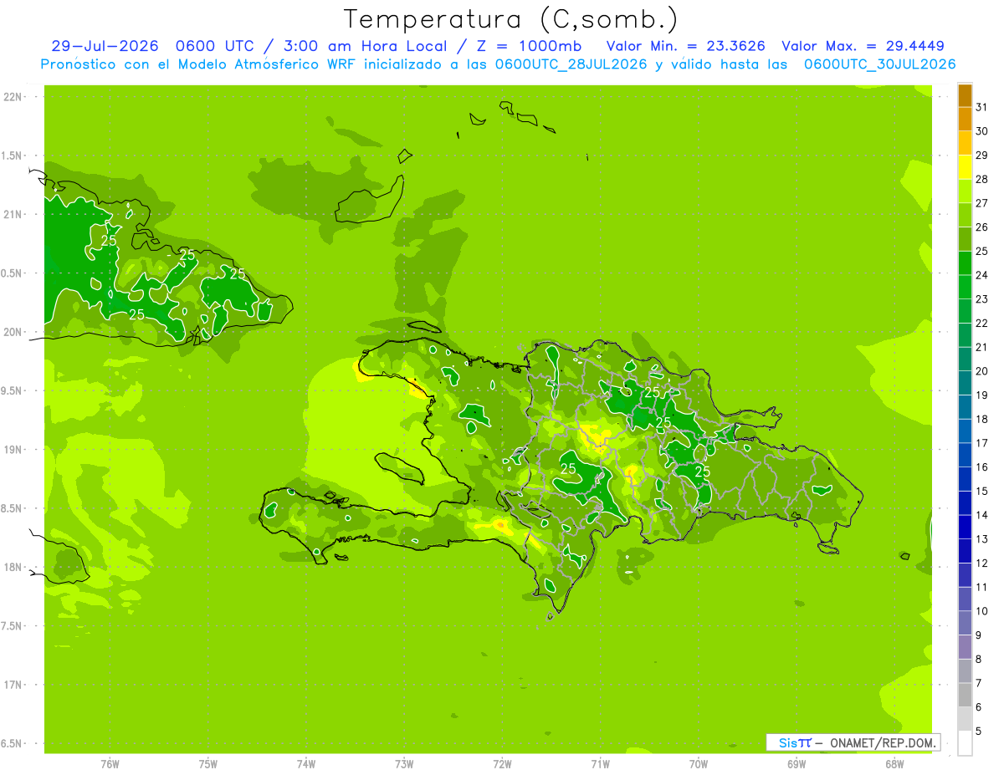Click legend value "24"
The height and width of the screenshot is (775, 1004).
click(981, 275)
